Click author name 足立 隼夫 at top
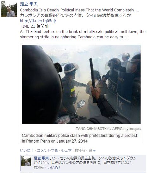Viewport: 148px width, 173px height. coord(29,4)
